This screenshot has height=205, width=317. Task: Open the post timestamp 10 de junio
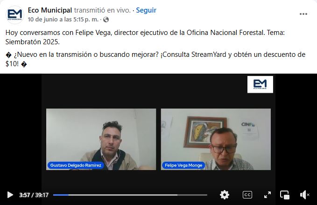(63, 20)
